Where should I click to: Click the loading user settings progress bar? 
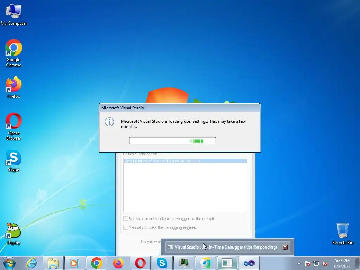tap(172, 141)
